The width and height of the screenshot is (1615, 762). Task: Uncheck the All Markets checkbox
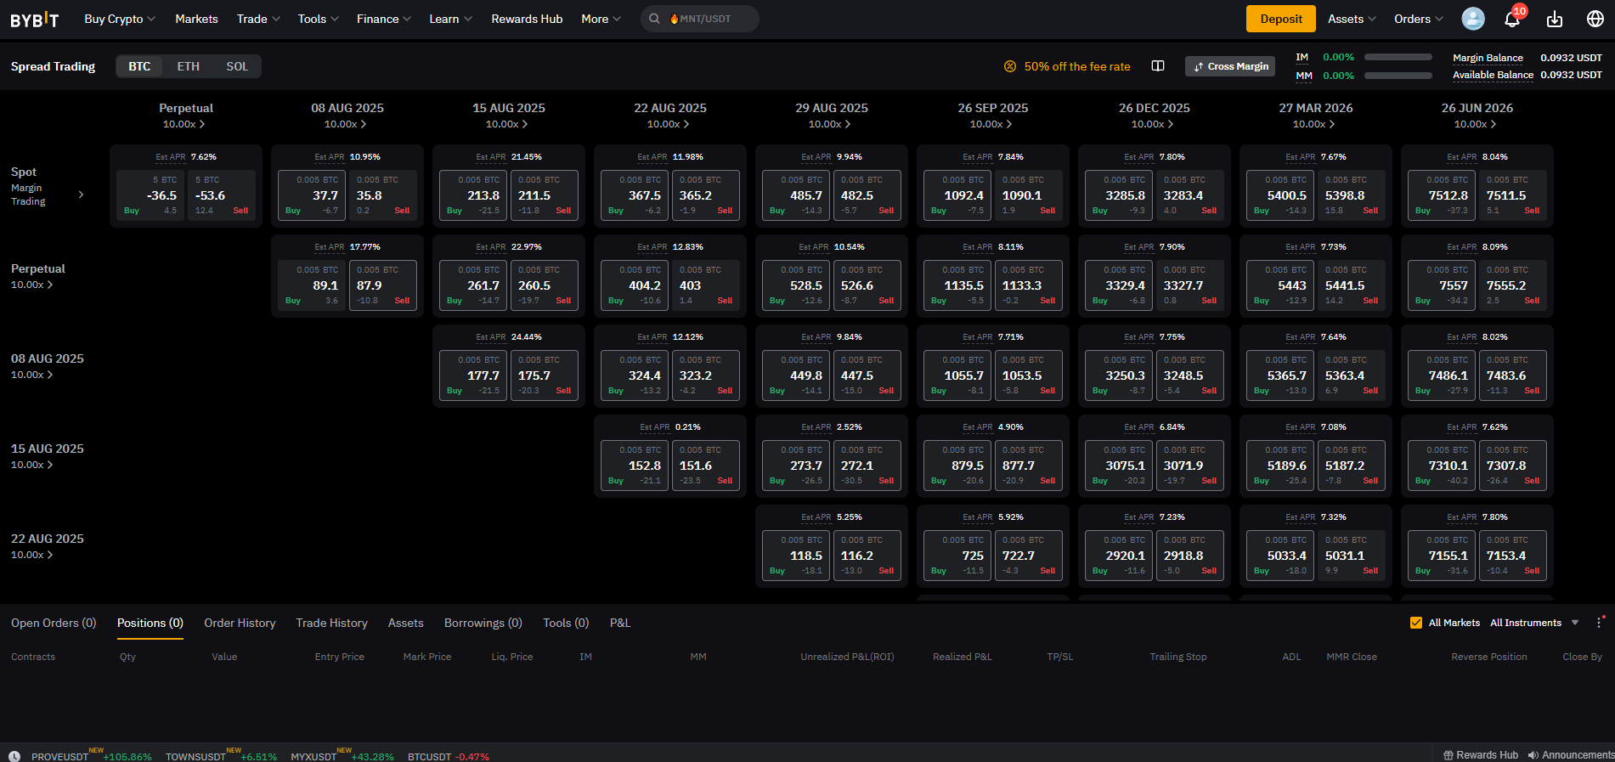point(1416,623)
